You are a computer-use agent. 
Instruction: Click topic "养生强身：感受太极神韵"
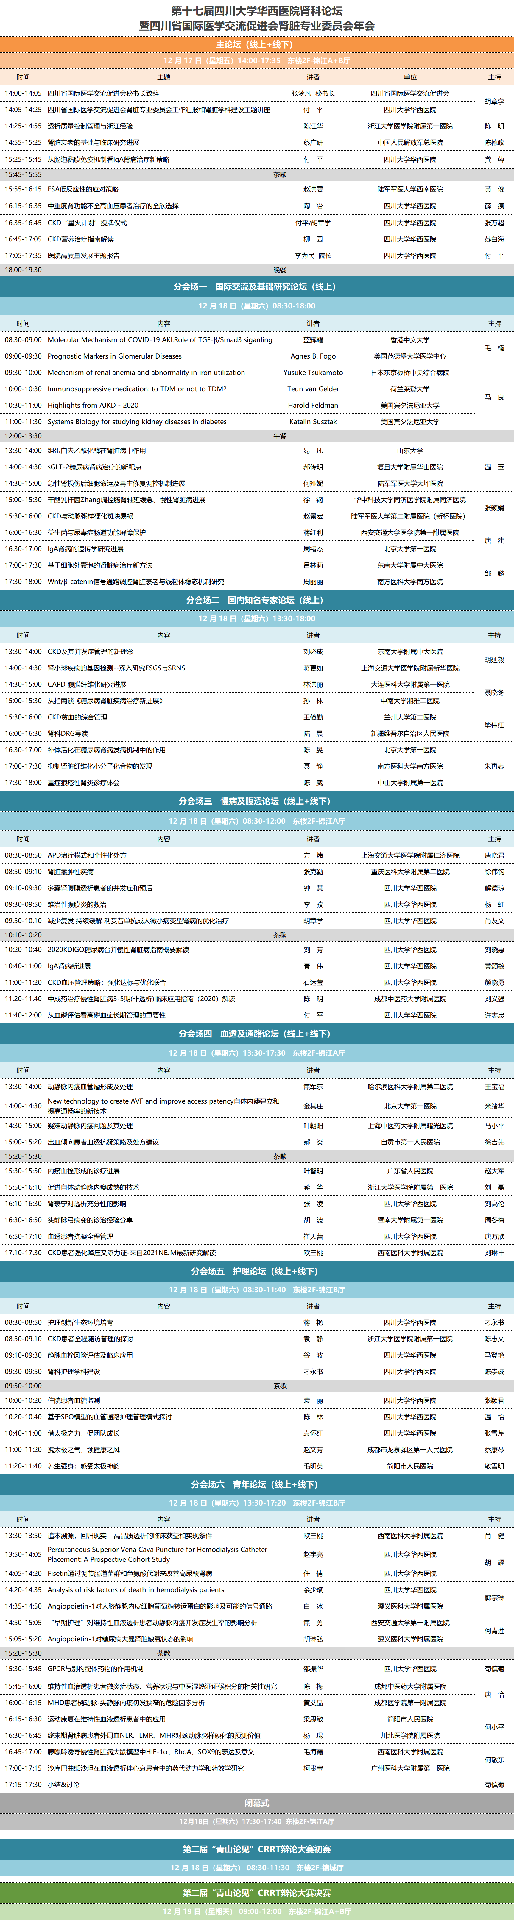(x=83, y=1466)
